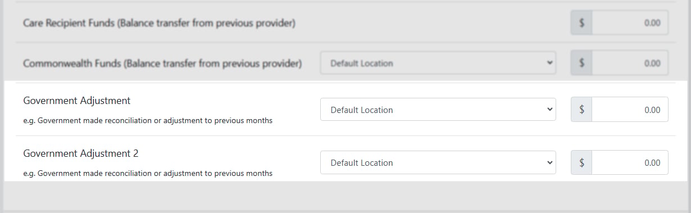Click the Government Adjustment 2 amount field
Screen dimensions: 691x213
click(630, 162)
